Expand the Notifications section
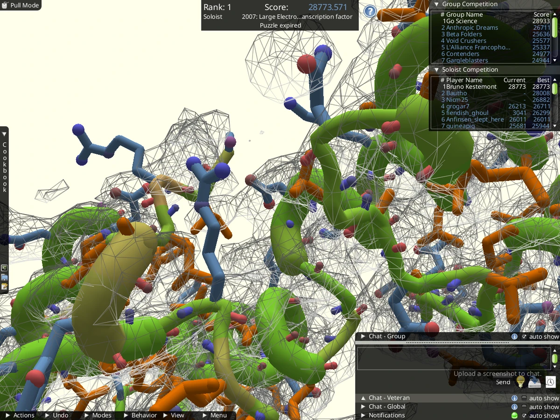The image size is (560, 420). pos(363,415)
